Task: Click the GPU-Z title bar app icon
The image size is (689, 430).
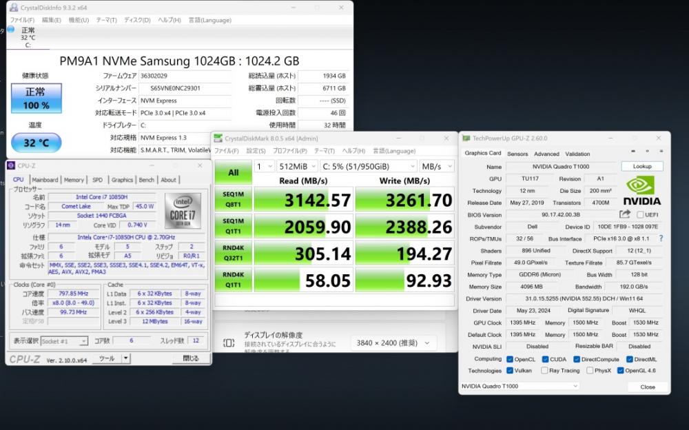Action: coord(466,138)
